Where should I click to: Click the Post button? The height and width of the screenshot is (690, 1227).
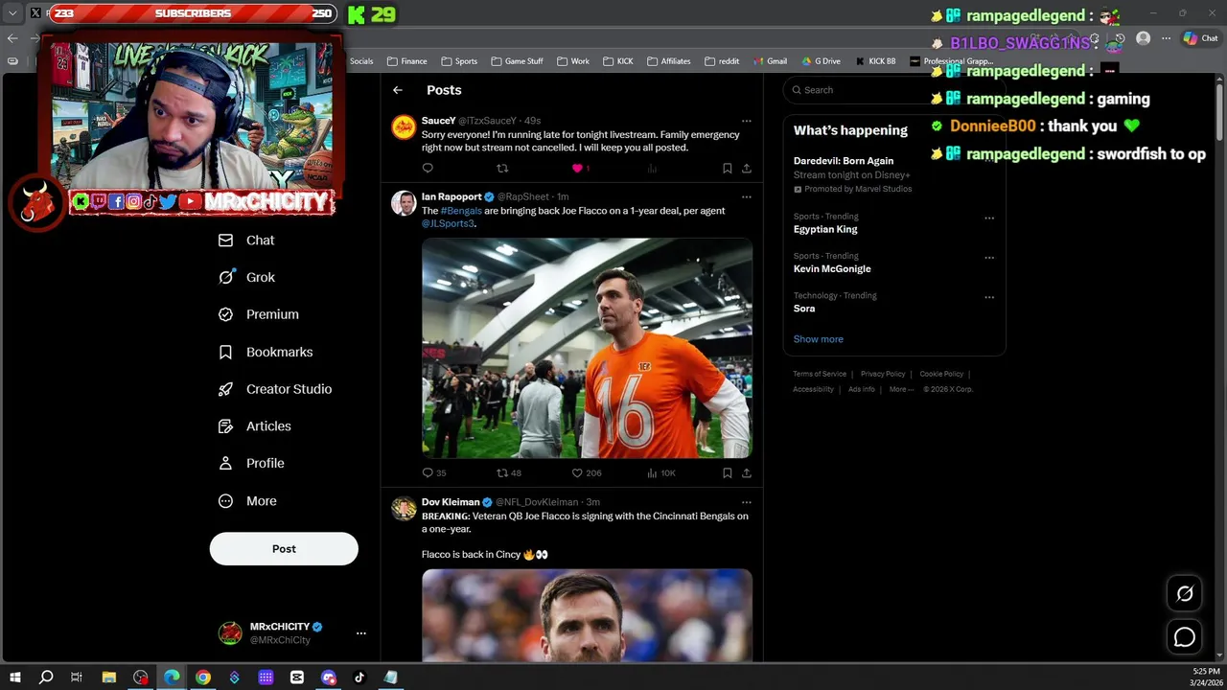pyautogui.click(x=284, y=549)
